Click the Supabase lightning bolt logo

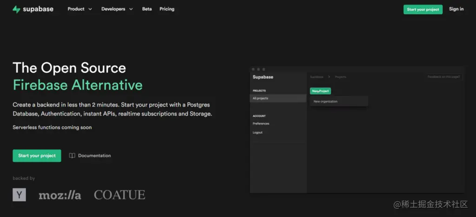click(x=16, y=9)
